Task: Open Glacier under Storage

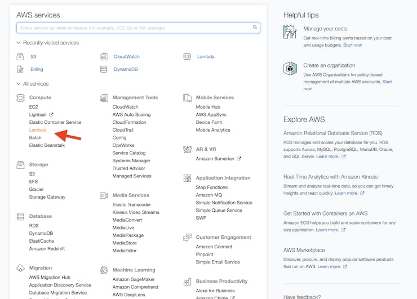Action: pos(37,189)
